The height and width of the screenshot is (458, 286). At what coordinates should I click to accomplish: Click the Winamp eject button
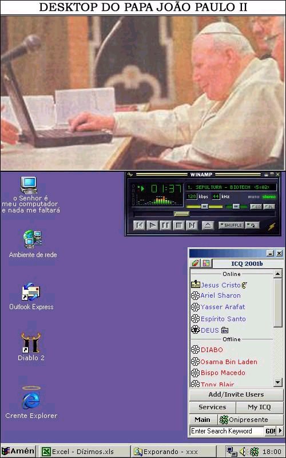[208, 226]
